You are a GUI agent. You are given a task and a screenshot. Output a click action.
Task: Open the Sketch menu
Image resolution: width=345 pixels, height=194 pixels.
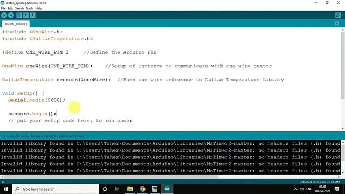point(19,9)
